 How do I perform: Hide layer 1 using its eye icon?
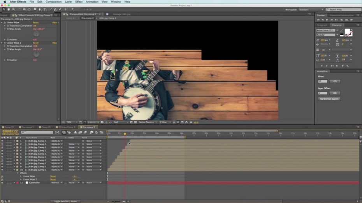point(2,141)
